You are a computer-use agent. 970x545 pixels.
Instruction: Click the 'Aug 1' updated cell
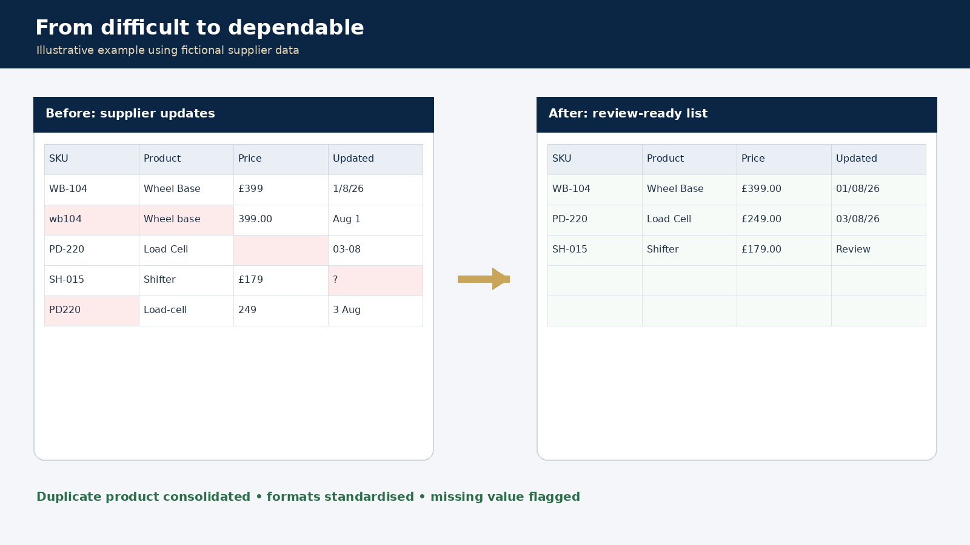coord(375,220)
